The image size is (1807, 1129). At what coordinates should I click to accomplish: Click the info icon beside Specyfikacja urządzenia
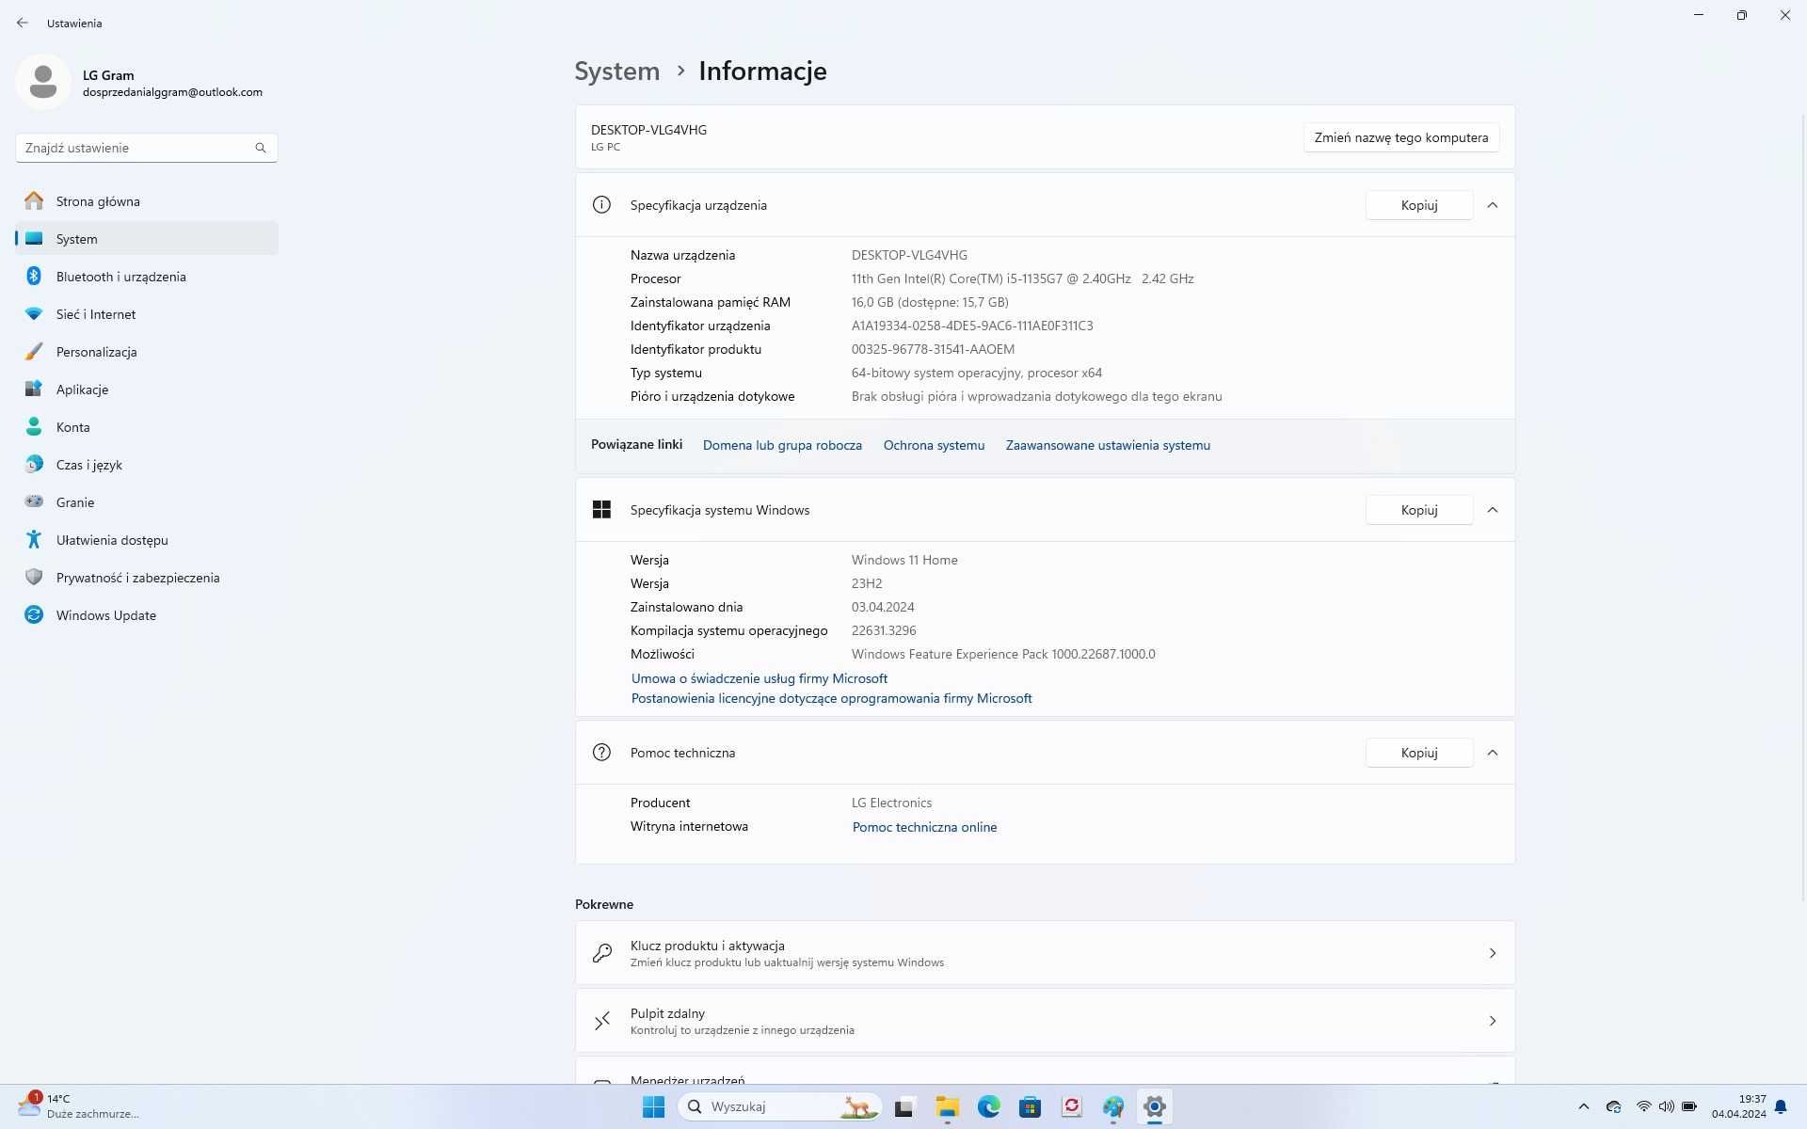pyautogui.click(x=602, y=205)
